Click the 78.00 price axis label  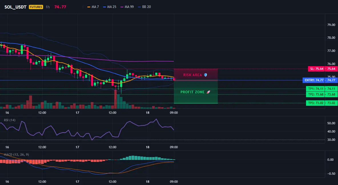(331, 38)
